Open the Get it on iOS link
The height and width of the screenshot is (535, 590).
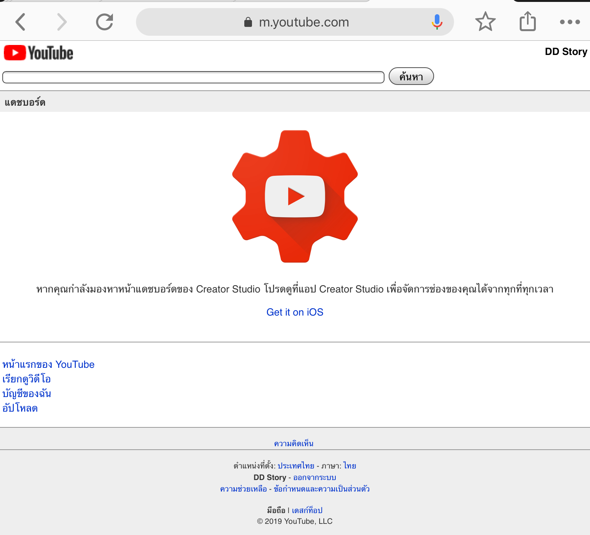tap(295, 312)
